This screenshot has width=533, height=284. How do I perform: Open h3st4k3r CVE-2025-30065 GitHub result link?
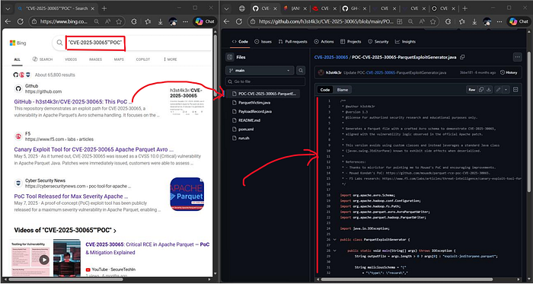72,101
